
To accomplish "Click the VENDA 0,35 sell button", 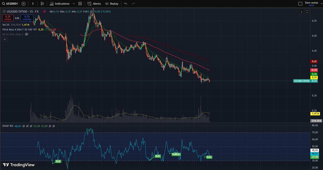I will pos(8,18).
